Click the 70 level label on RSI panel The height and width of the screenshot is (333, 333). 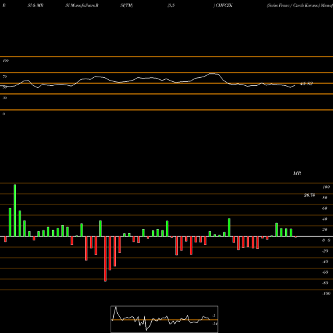tap(5, 77)
